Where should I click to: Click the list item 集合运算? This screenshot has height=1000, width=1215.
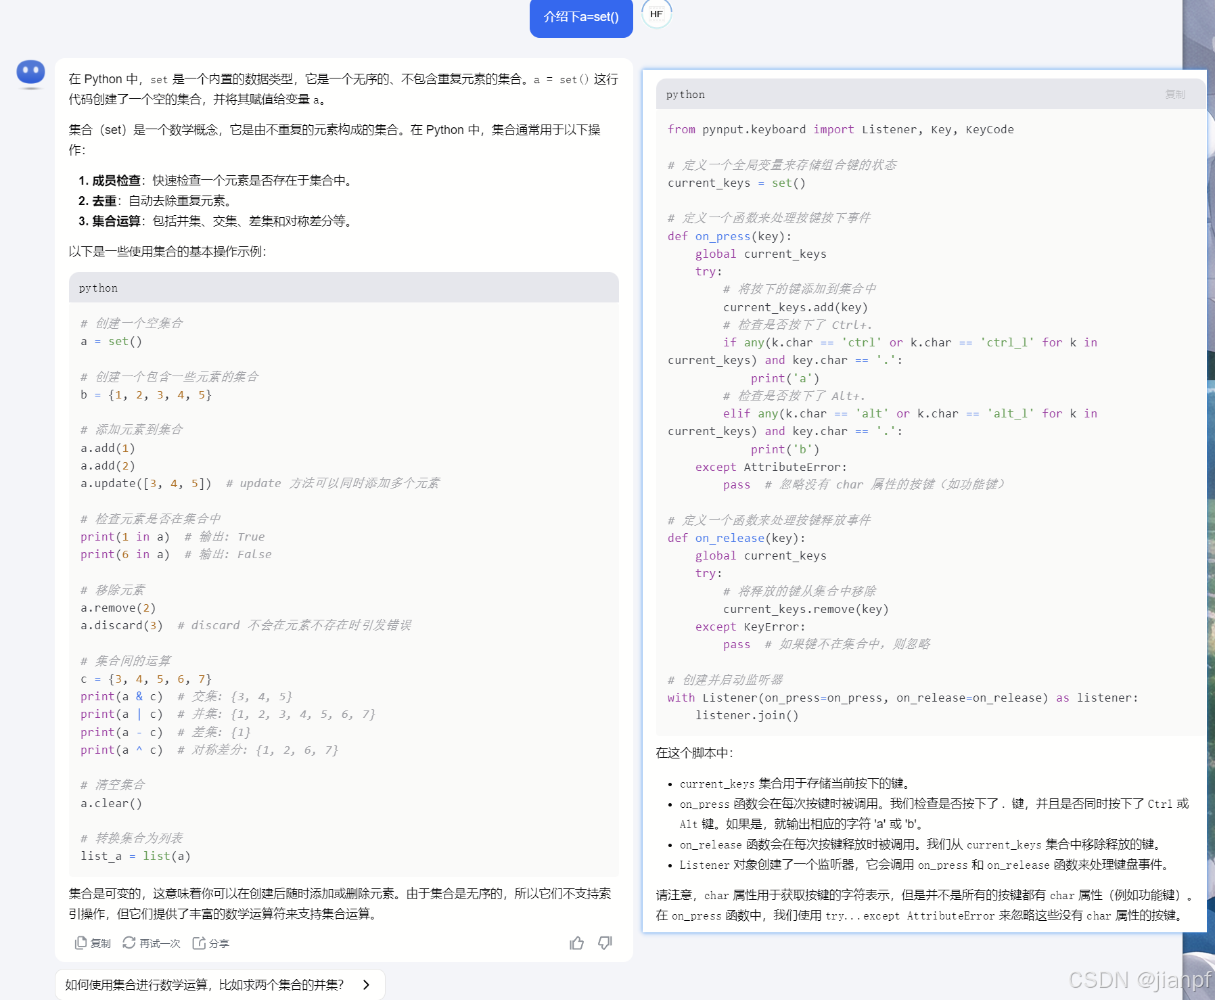(215, 221)
